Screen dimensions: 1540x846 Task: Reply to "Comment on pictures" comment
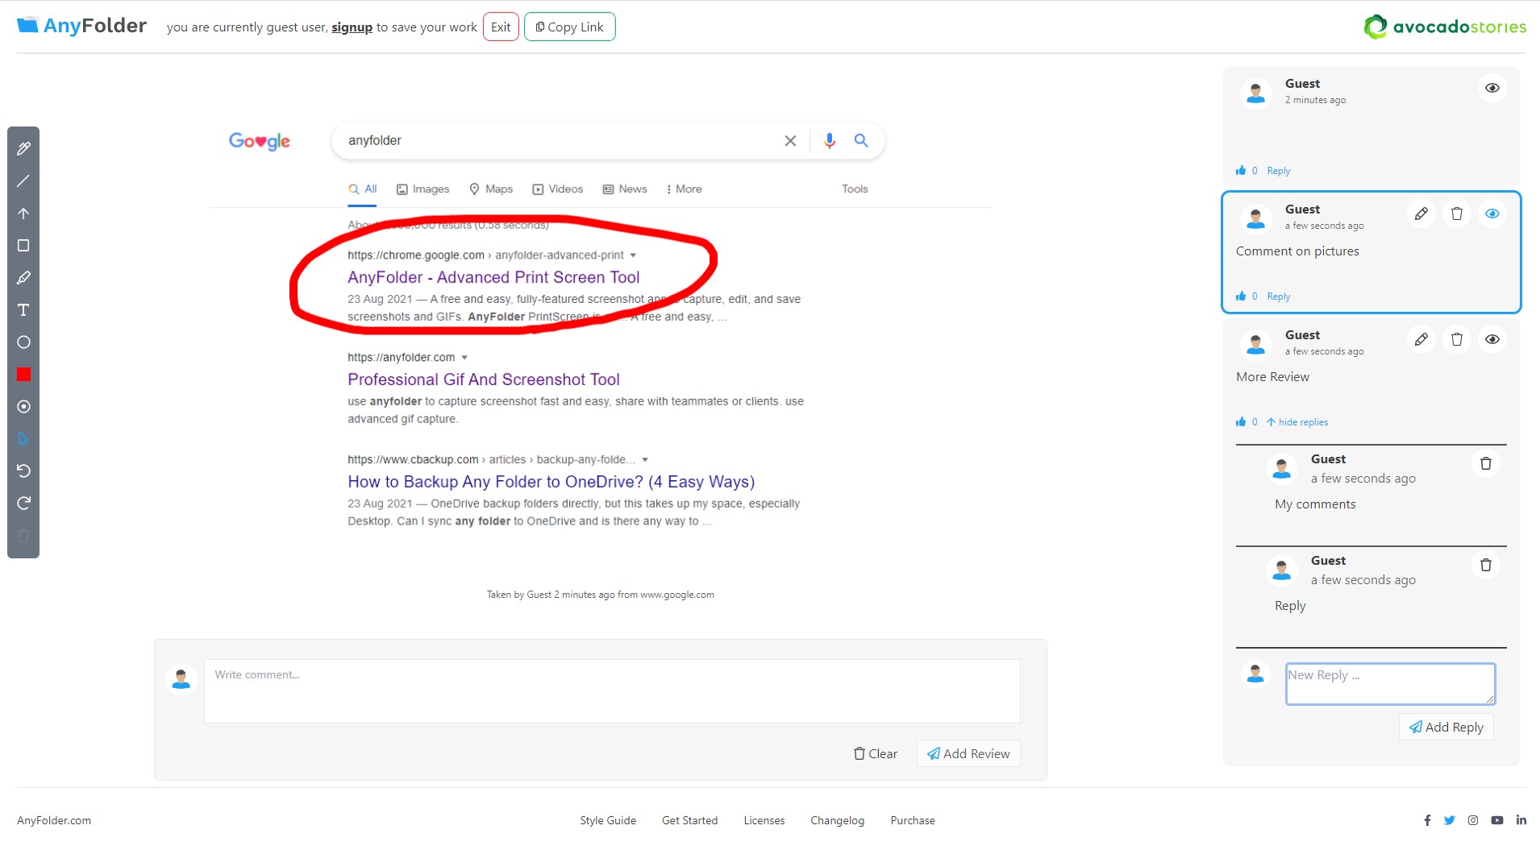1279,297
